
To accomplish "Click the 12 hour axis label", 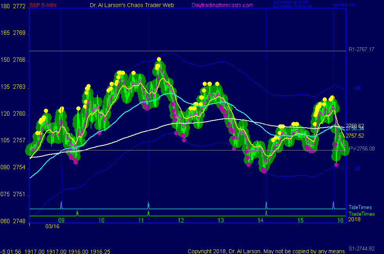I will click(x=181, y=220).
